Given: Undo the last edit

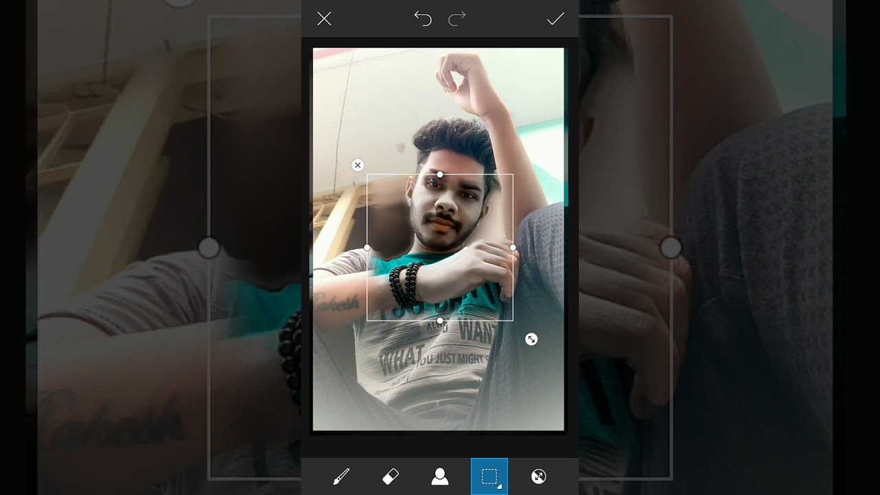Looking at the screenshot, I should point(423,19).
